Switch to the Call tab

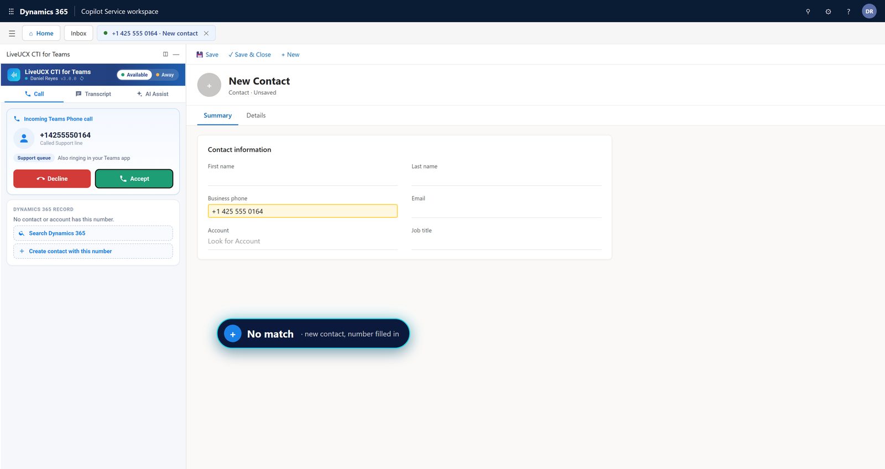click(34, 94)
